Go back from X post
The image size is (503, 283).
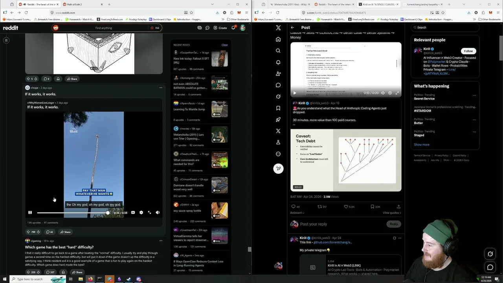(x=292, y=28)
